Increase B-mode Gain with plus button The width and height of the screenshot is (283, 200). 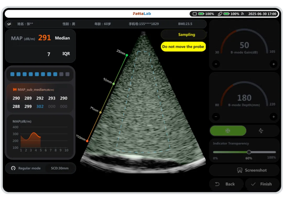click(274, 64)
